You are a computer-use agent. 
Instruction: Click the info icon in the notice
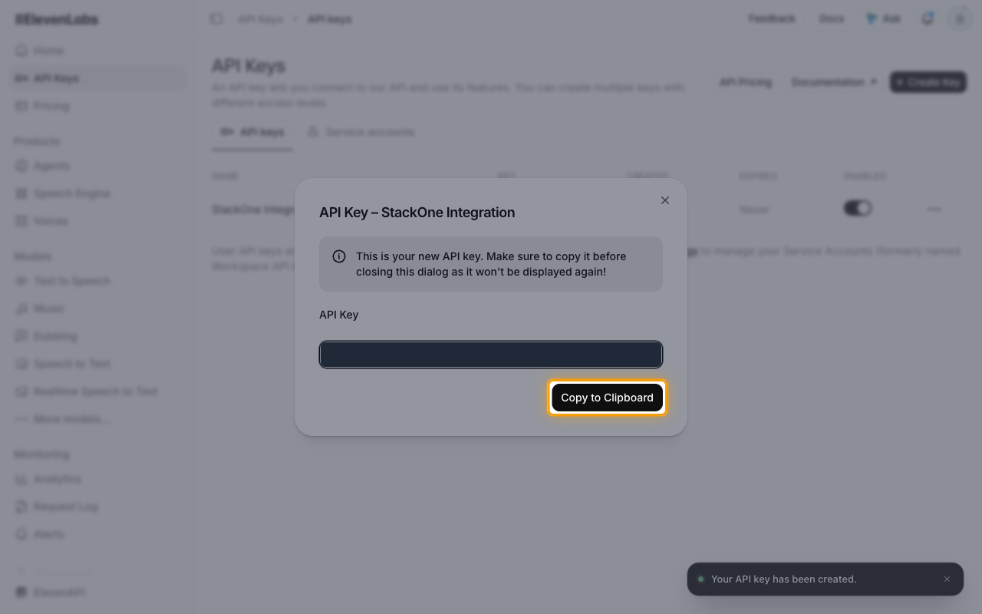(x=339, y=256)
